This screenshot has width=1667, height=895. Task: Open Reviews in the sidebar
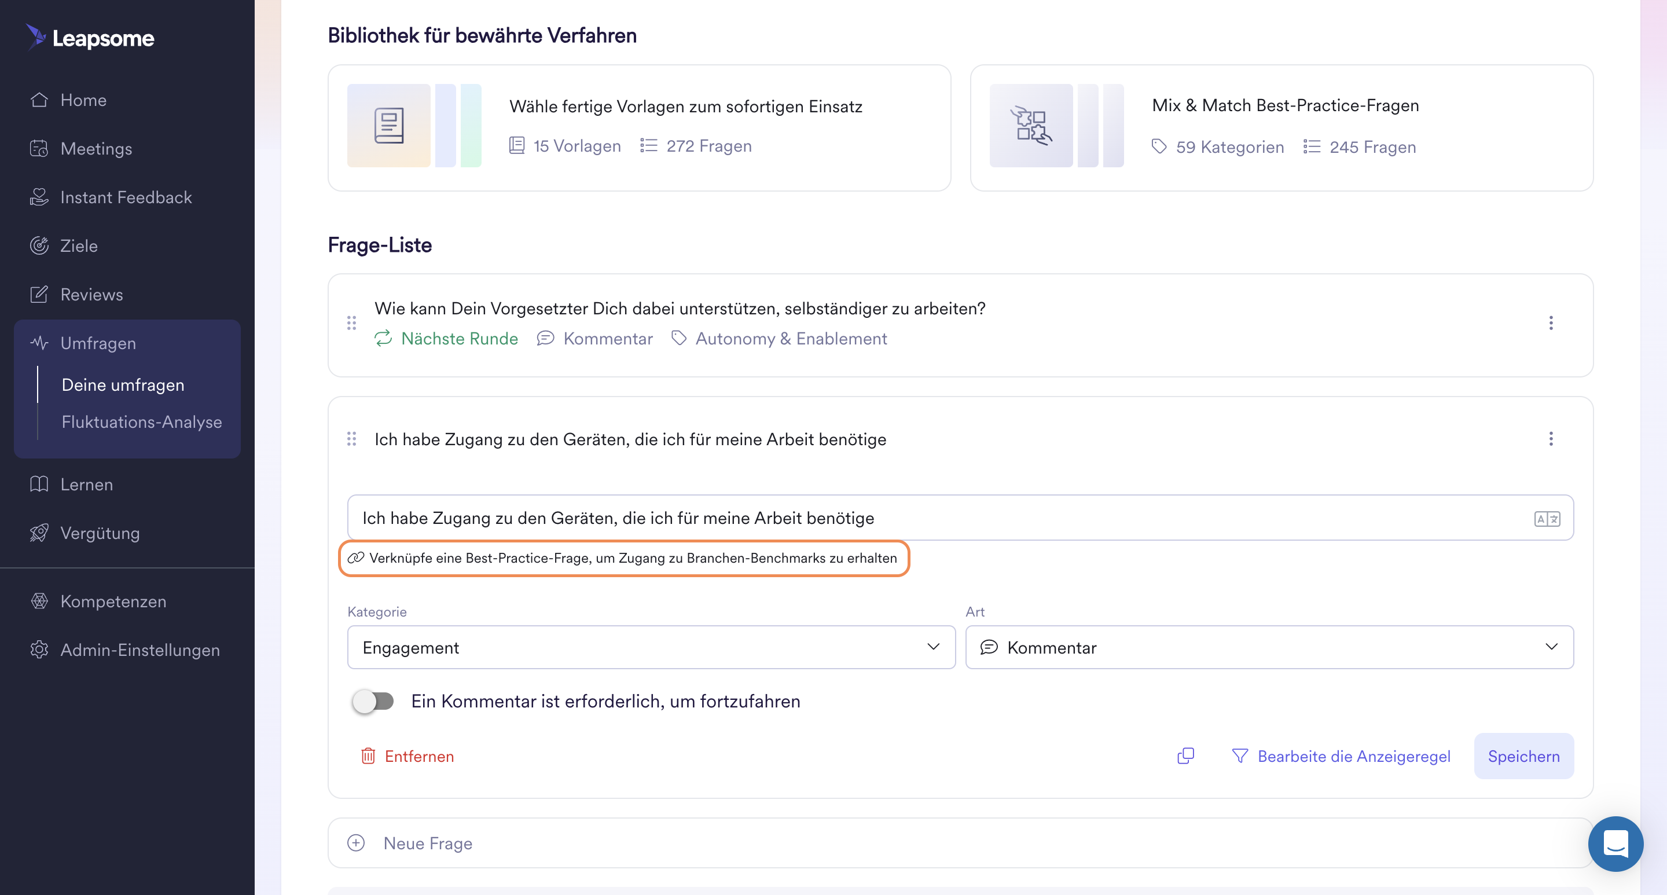pyautogui.click(x=91, y=294)
